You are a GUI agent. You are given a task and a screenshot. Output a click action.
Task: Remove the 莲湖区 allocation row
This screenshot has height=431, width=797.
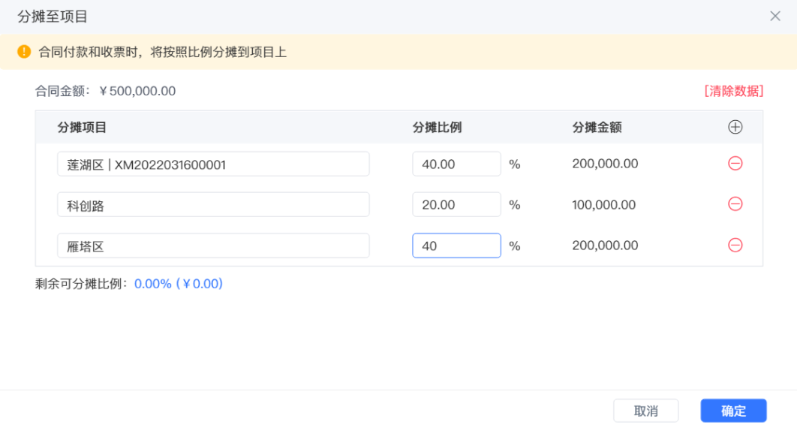tap(735, 164)
